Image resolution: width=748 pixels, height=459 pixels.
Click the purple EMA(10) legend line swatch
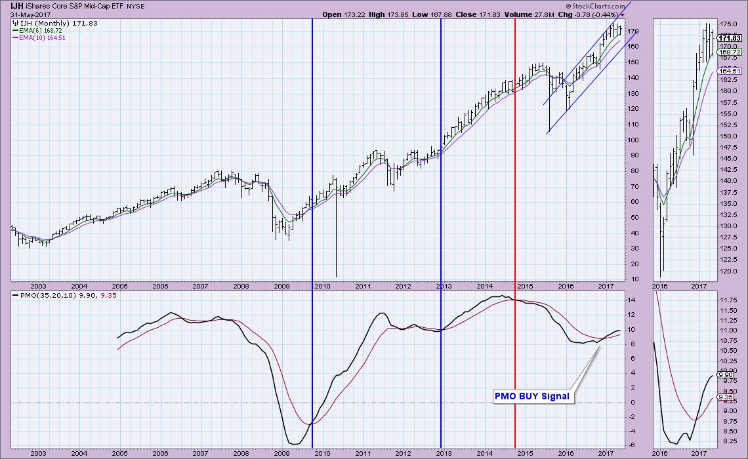point(15,37)
